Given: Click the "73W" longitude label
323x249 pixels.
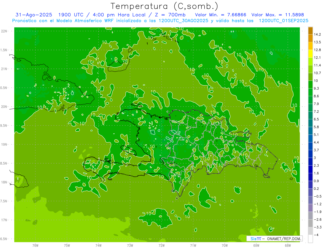Looking at the screenshot, I should tap(130, 246).
